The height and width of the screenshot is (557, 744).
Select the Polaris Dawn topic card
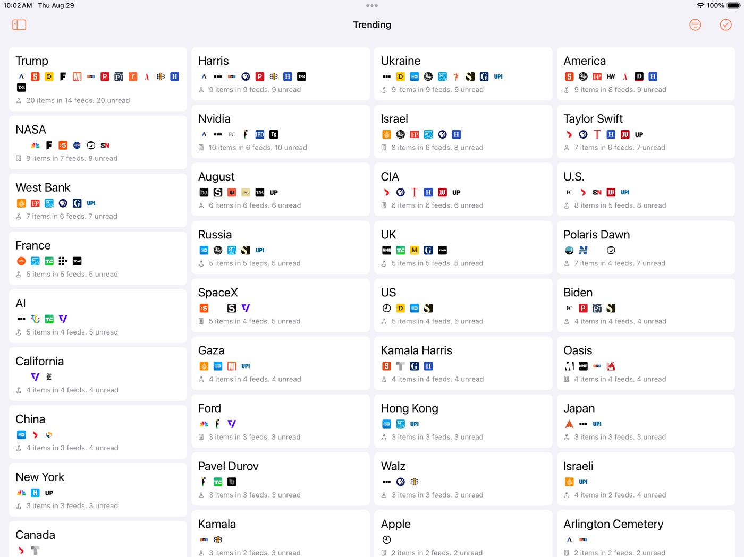coord(646,247)
